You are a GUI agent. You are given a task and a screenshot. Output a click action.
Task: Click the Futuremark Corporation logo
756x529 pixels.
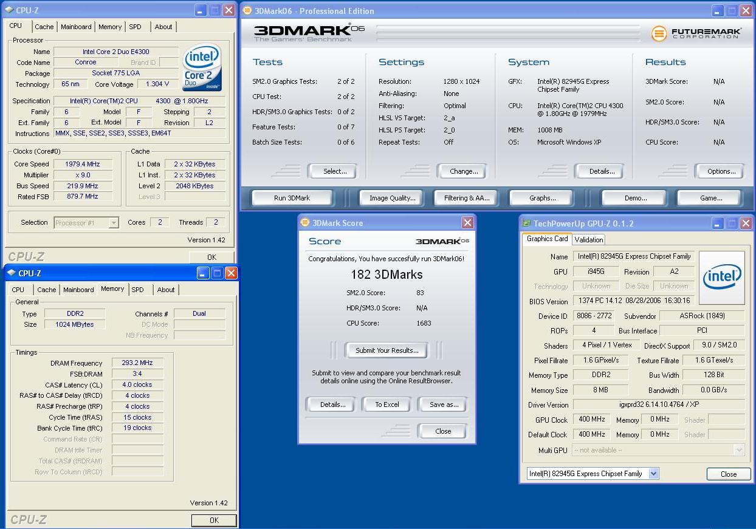pyautogui.click(x=696, y=33)
